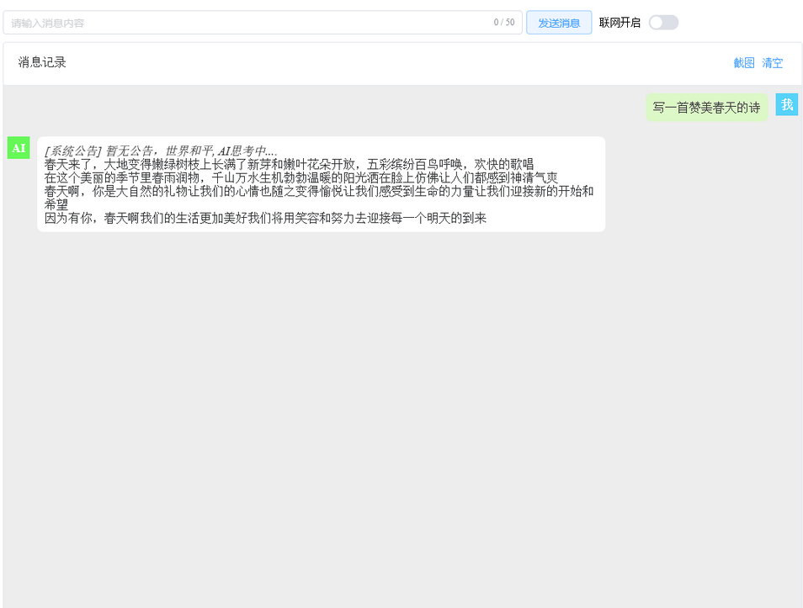The height and width of the screenshot is (608, 803).
Task: Click the 写一首赞美春天的诗 message bubble
Action: click(x=706, y=108)
